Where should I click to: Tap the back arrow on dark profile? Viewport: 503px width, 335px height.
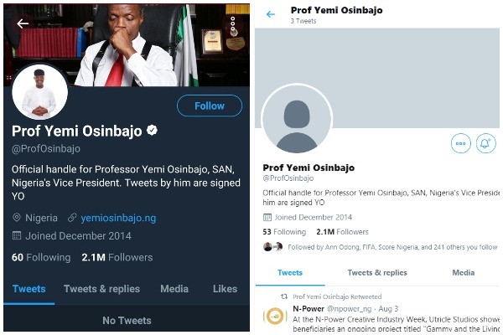point(23,23)
